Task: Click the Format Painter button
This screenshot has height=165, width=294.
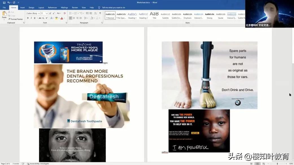Action: point(15,19)
